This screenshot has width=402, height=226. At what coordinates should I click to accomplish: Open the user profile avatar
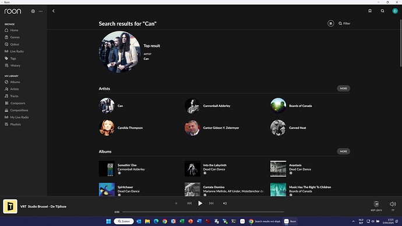click(395, 10)
